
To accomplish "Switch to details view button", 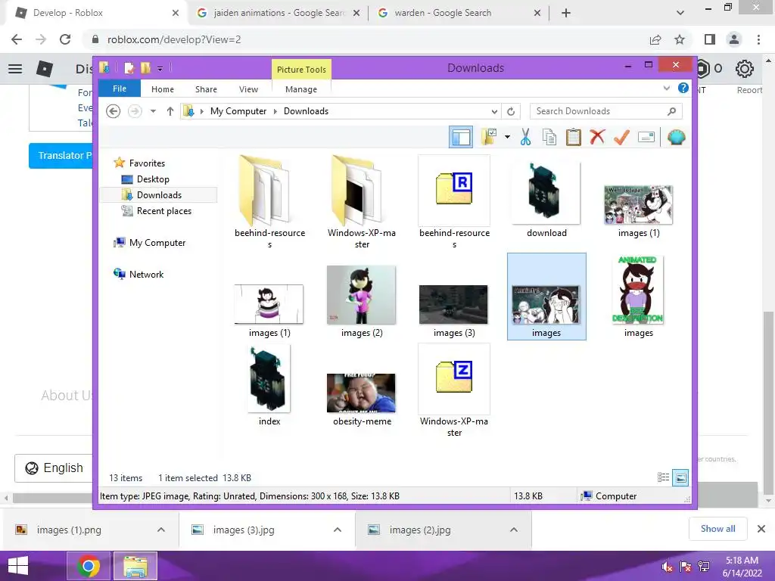I will pos(663,477).
